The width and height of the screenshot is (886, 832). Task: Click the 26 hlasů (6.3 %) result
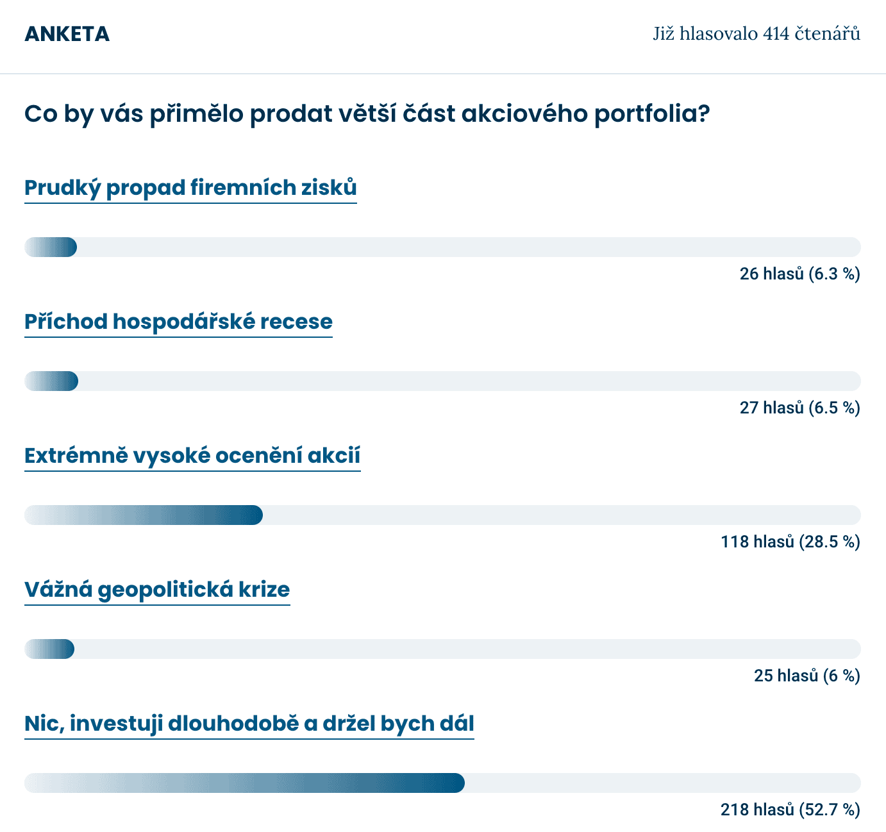799,274
